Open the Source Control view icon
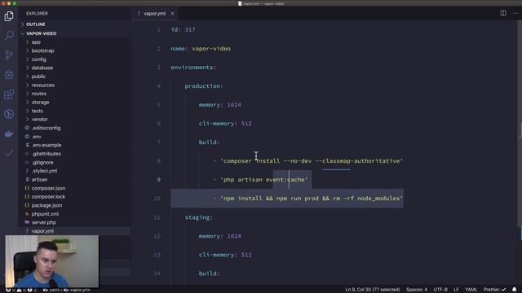522x293 pixels. coord(9,55)
